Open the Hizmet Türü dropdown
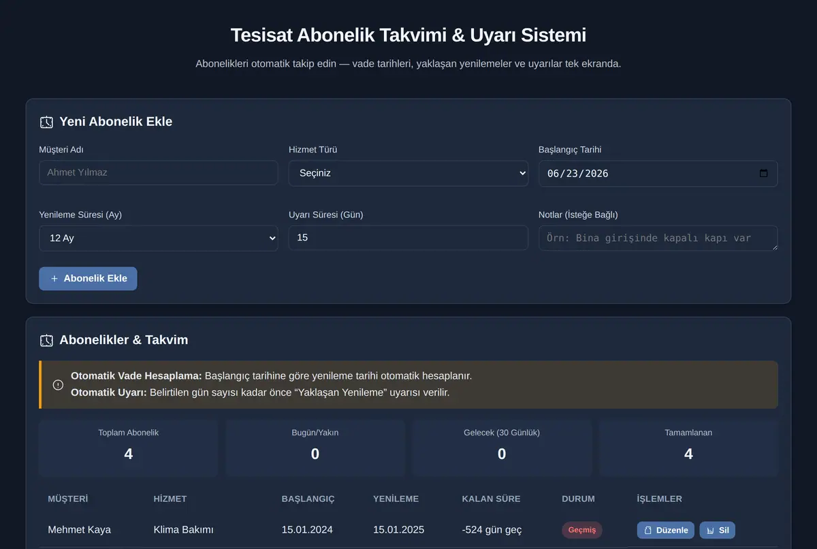This screenshot has width=817, height=549. click(408, 173)
